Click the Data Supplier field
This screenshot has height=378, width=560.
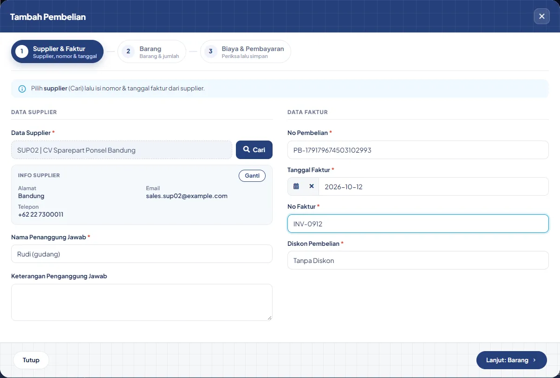[122, 150]
